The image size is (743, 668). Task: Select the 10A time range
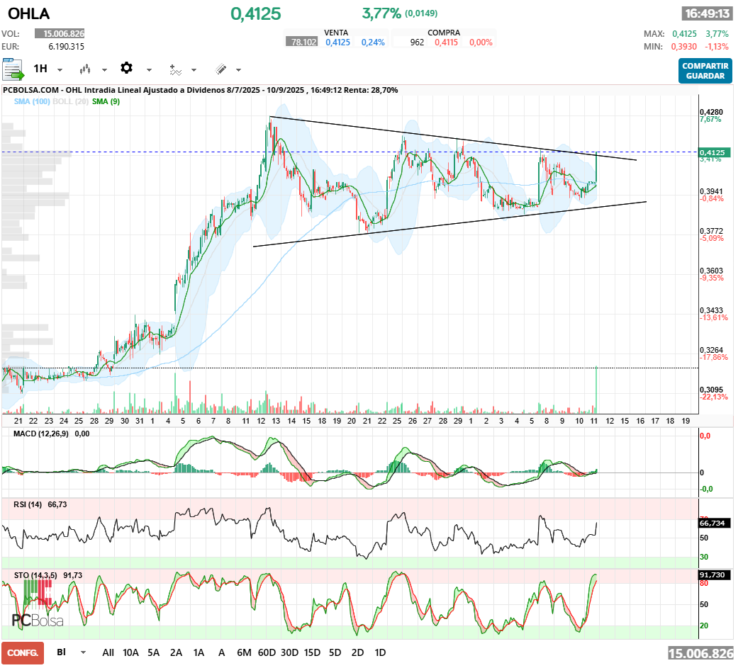coord(130,652)
